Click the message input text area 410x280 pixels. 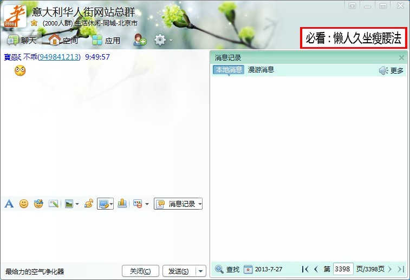(105, 237)
